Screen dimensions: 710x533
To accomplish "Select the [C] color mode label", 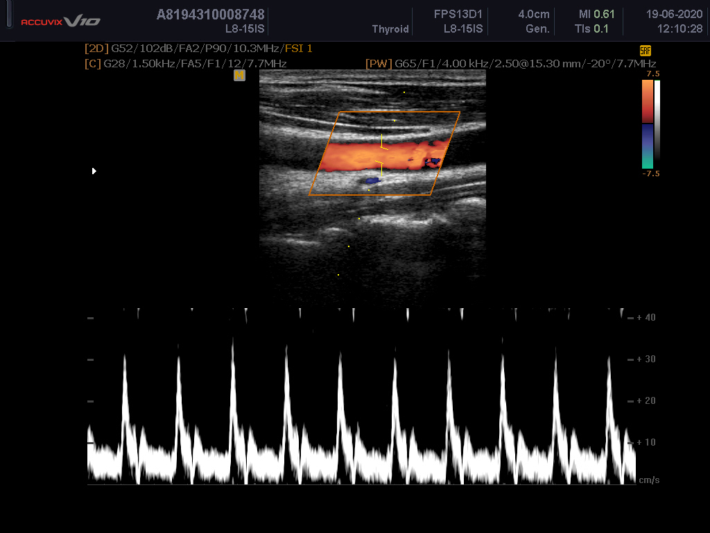I will click(x=92, y=64).
